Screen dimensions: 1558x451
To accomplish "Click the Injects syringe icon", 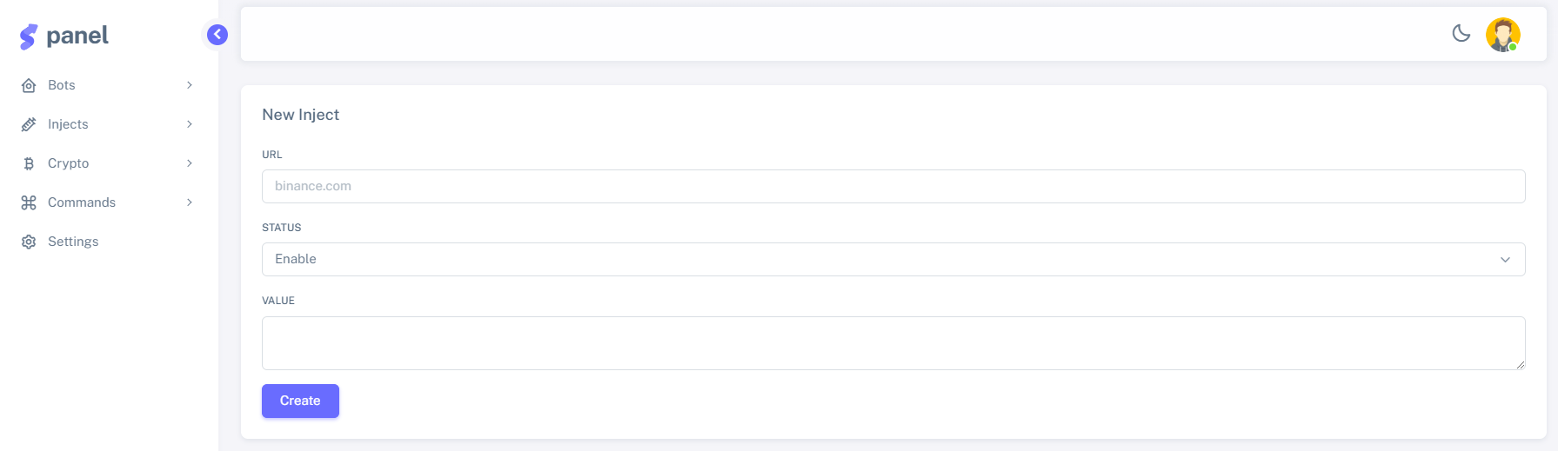I will click(x=29, y=124).
